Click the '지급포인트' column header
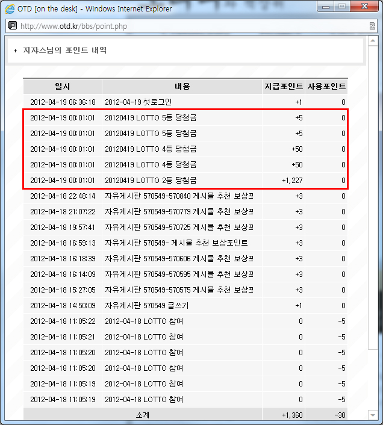 click(284, 87)
